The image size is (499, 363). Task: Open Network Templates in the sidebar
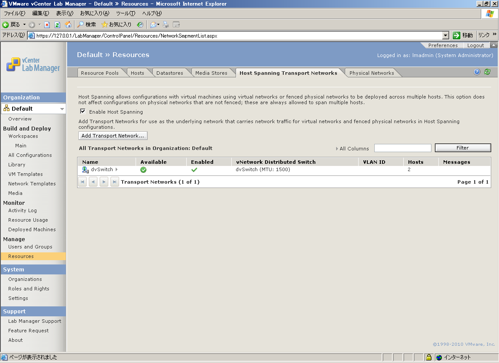tap(32, 184)
